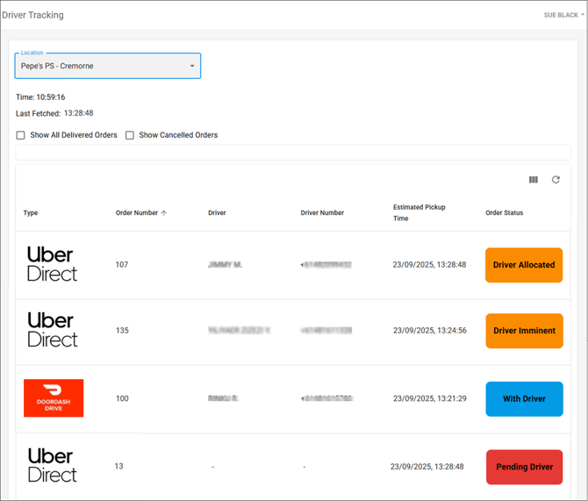Sort by Estimated Pickup Time column
The image size is (588, 501).
(x=419, y=212)
